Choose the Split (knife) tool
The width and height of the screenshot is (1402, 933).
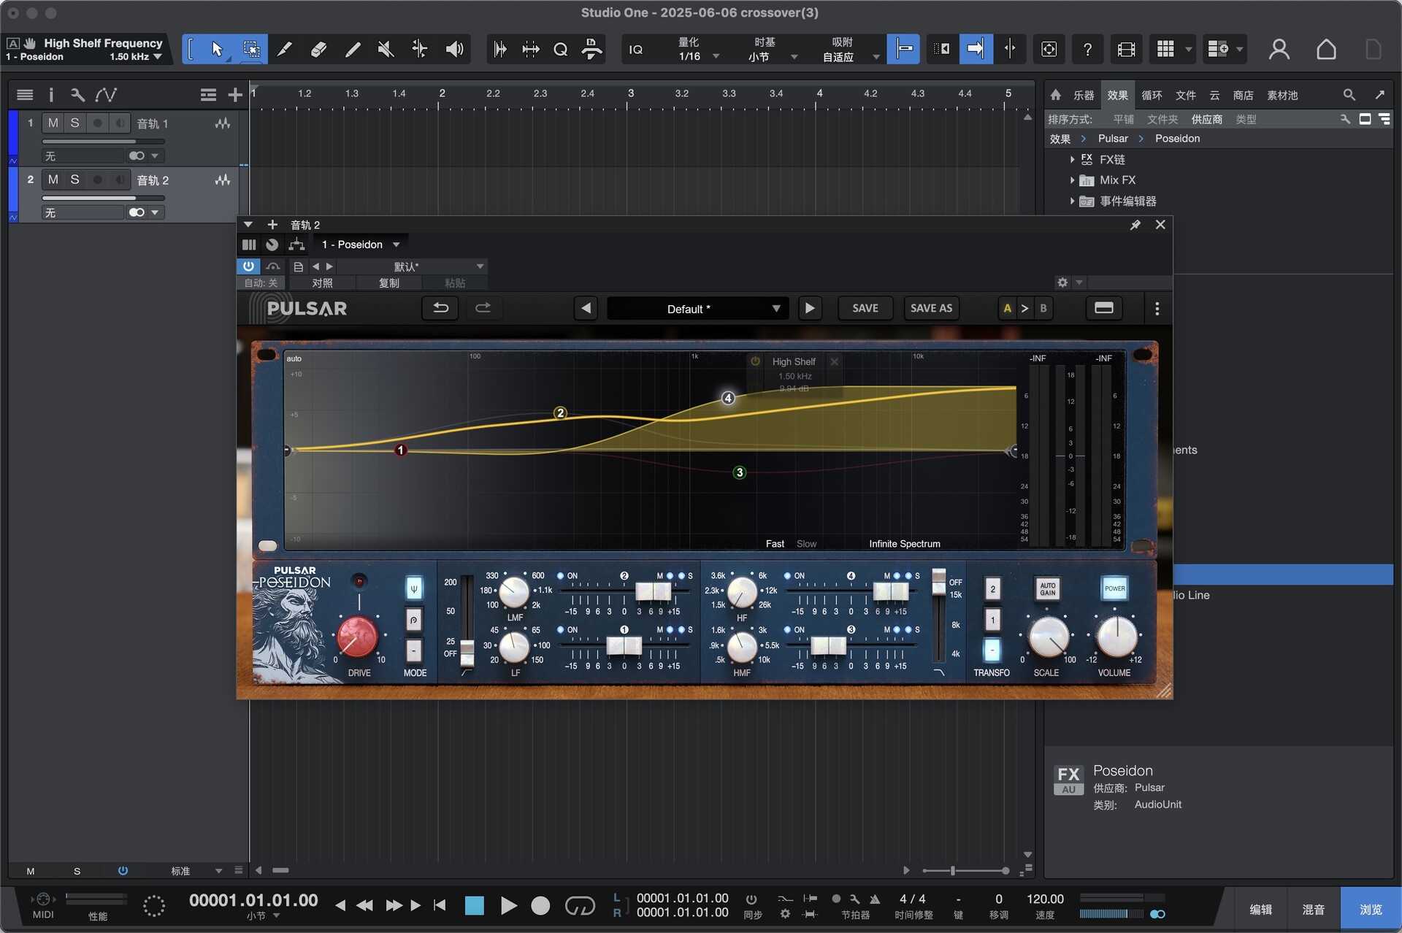[x=285, y=49]
